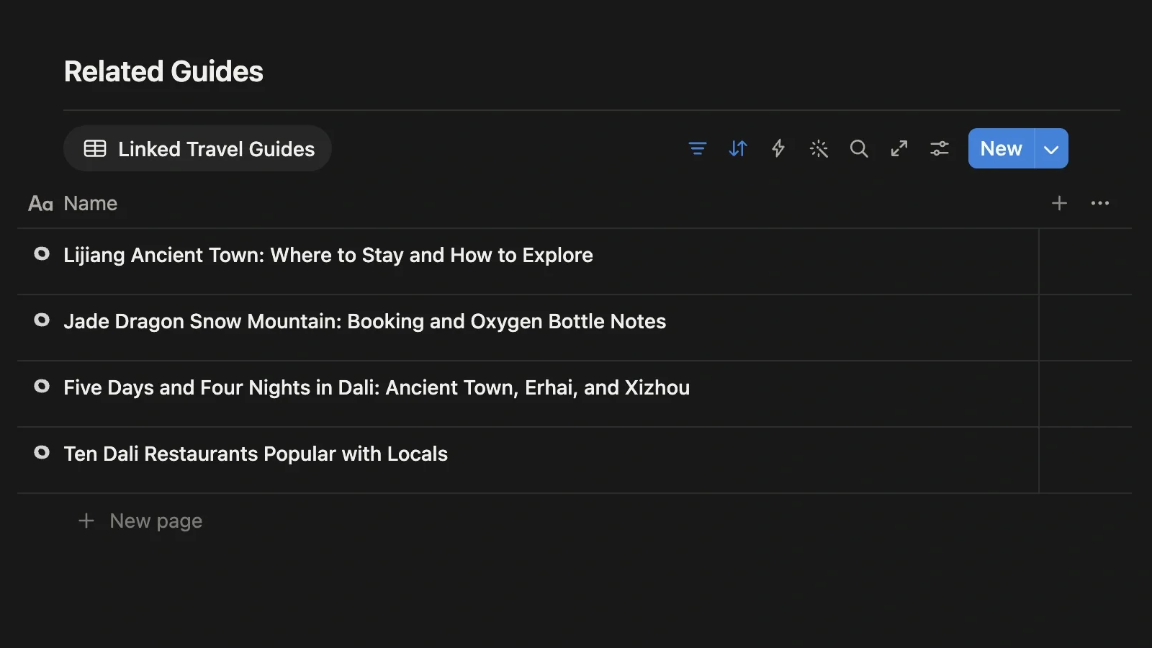Screen dimensions: 1152x648
Task: Click the Five Days in Dali page icon
Action: pos(42,386)
